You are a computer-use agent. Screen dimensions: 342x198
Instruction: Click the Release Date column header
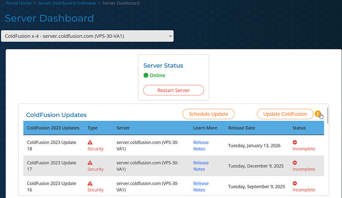(x=241, y=128)
